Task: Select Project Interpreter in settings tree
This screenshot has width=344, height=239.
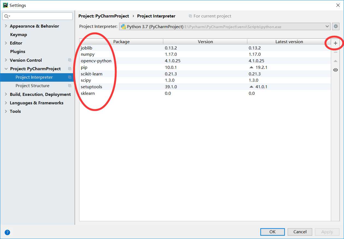Action: (34, 77)
